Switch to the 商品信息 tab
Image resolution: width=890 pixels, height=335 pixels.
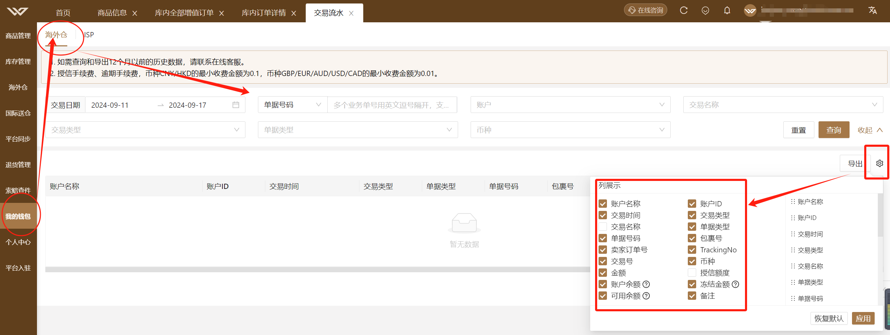112,13
